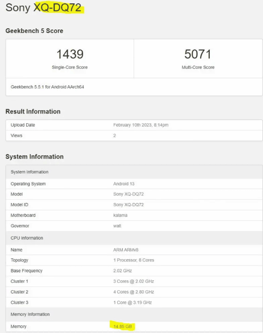The image size is (263, 333).
Task: Click the CPU Information subheader row
Action: [x=27, y=238]
